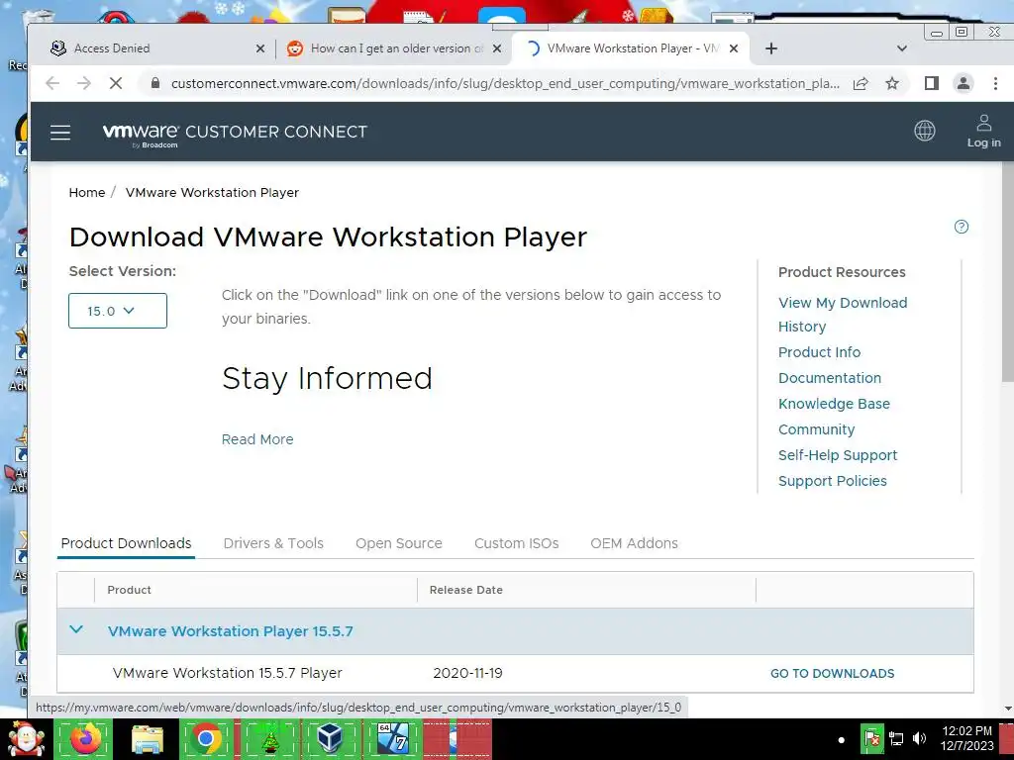Click the globe language selector icon

924,131
